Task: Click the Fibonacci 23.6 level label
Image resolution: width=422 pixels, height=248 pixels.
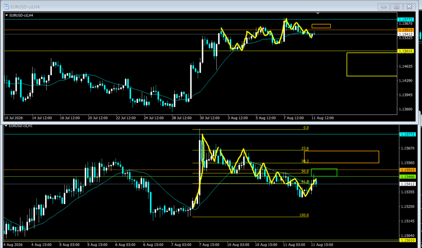Action: tap(305, 148)
